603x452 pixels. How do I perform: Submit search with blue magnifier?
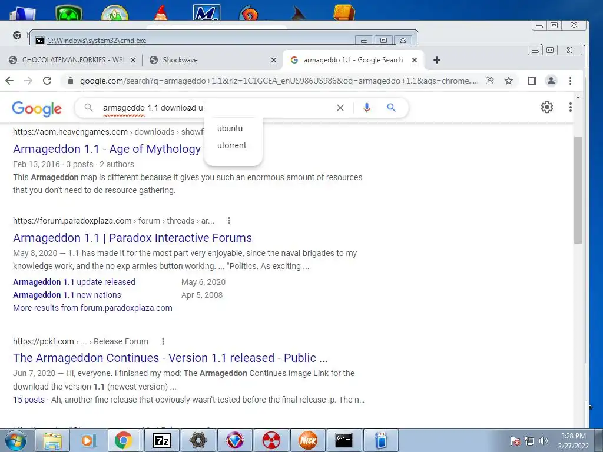click(391, 108)
